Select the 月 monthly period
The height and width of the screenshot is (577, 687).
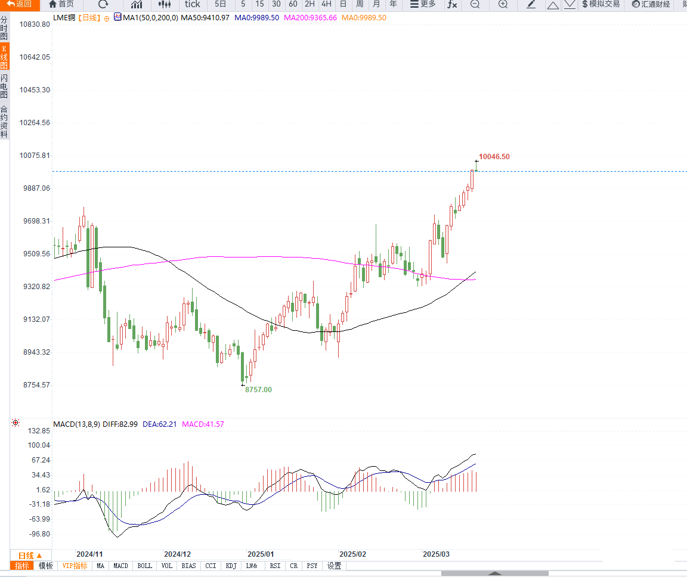click(x=376, y=4)
